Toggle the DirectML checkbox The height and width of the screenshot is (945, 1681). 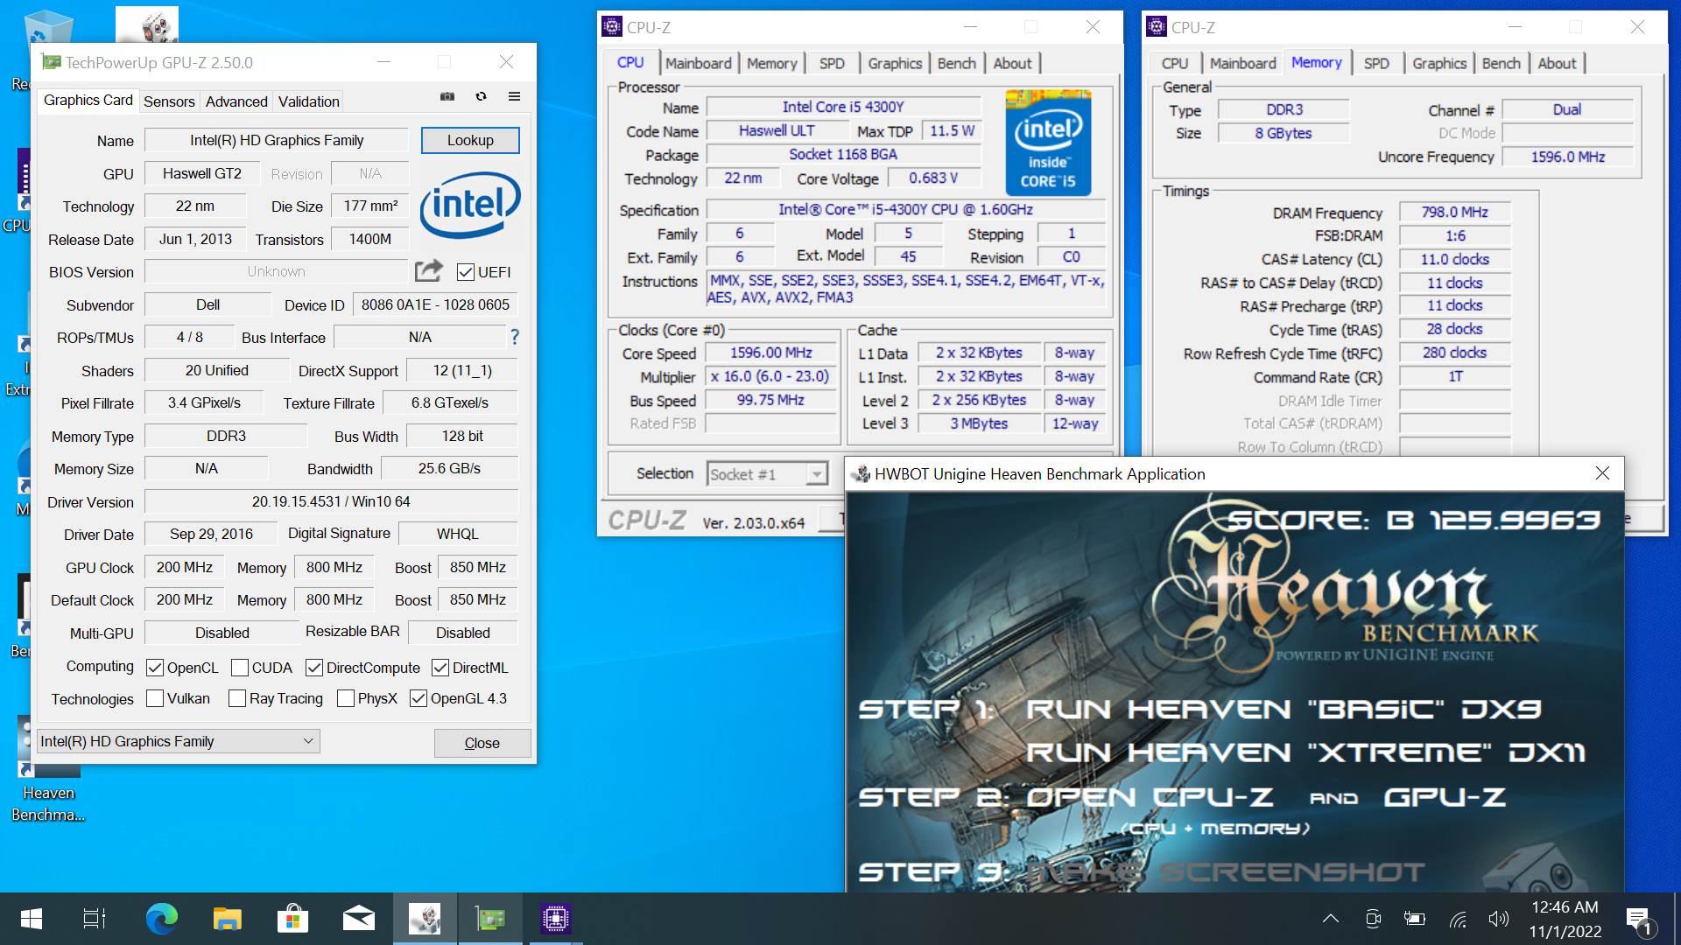pos(440,668)
